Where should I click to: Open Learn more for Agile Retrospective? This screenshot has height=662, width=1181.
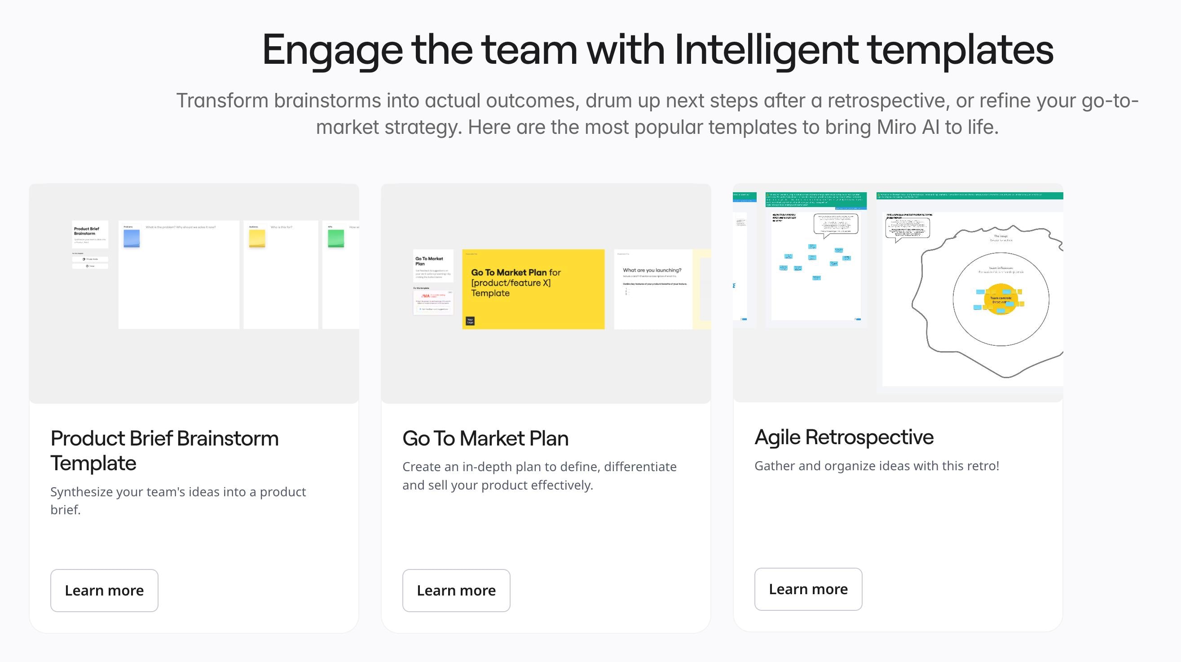tap(808, 589)
